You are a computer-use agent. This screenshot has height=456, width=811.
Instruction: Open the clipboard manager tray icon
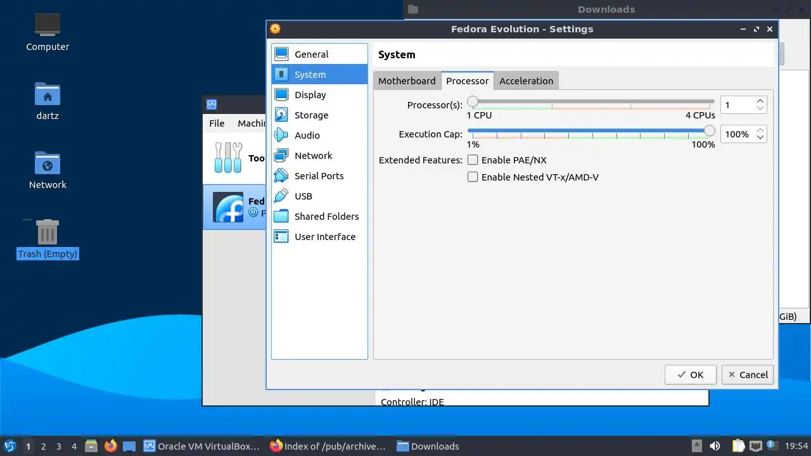738,446
